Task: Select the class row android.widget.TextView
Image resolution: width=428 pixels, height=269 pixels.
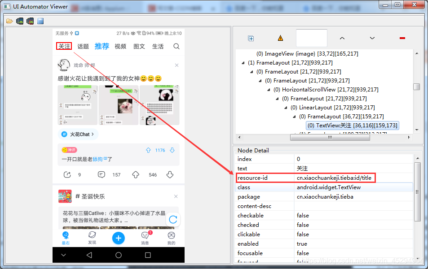Action: tap(324, 187)
